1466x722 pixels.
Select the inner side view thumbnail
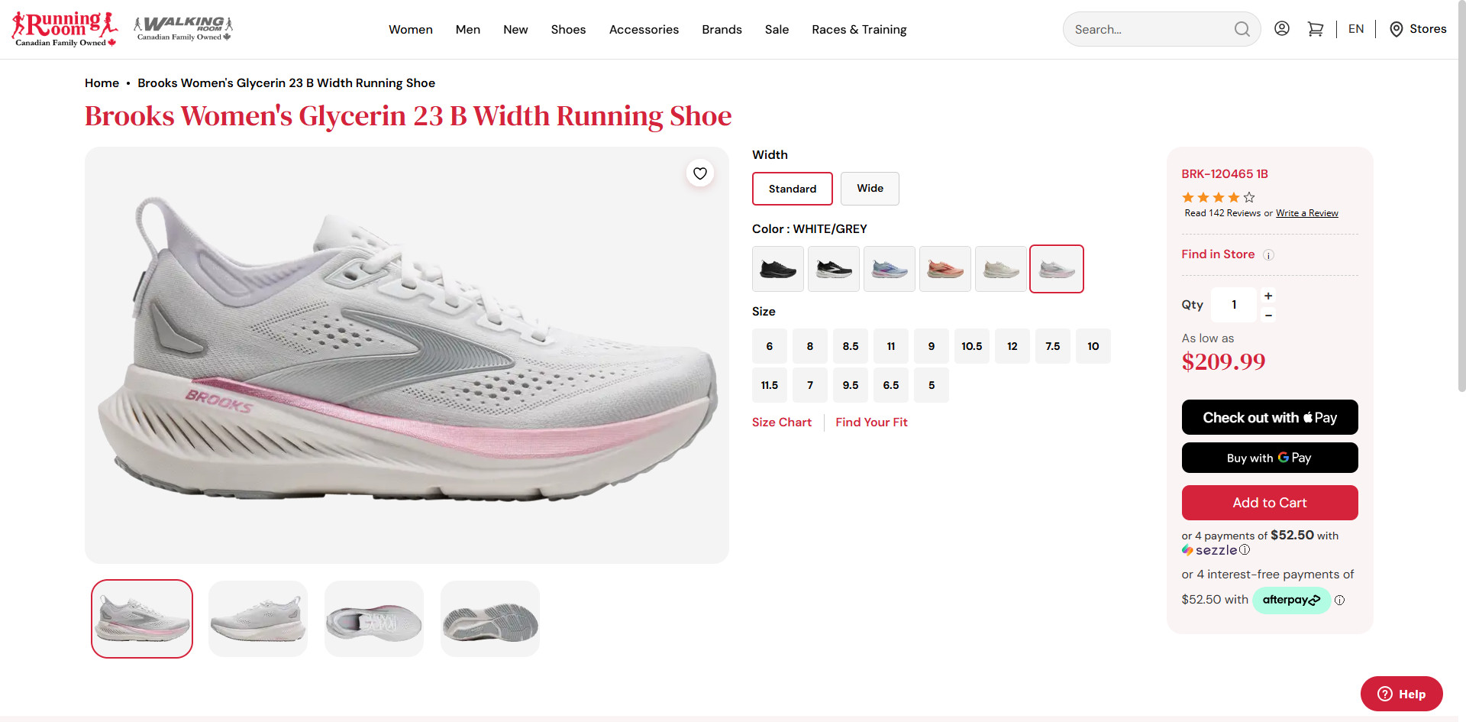pyautogui.click(x=258, y=619)
